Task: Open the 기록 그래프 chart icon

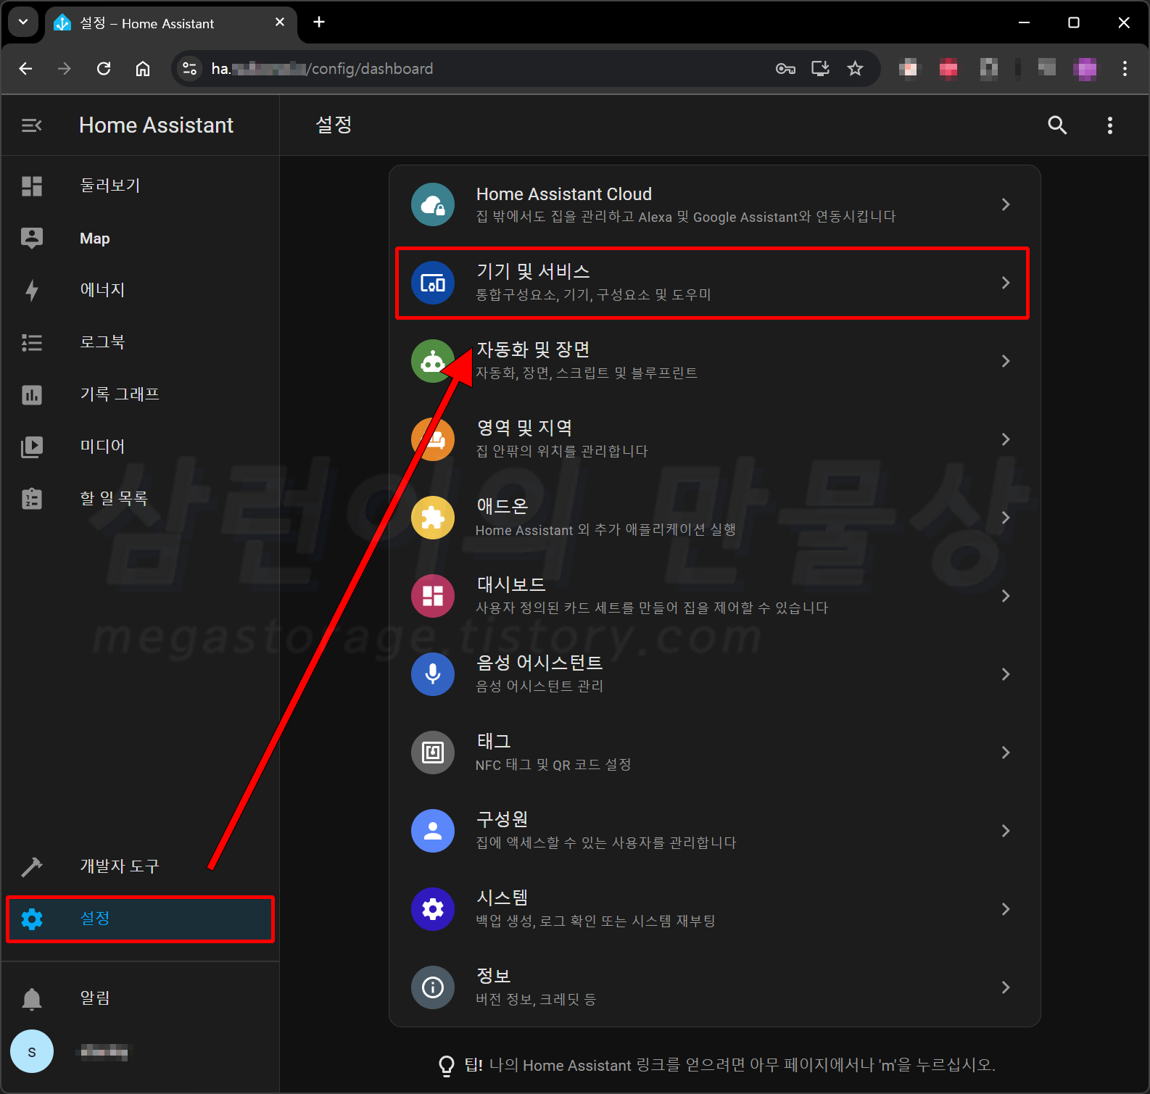Action: (x=32, y=395)
